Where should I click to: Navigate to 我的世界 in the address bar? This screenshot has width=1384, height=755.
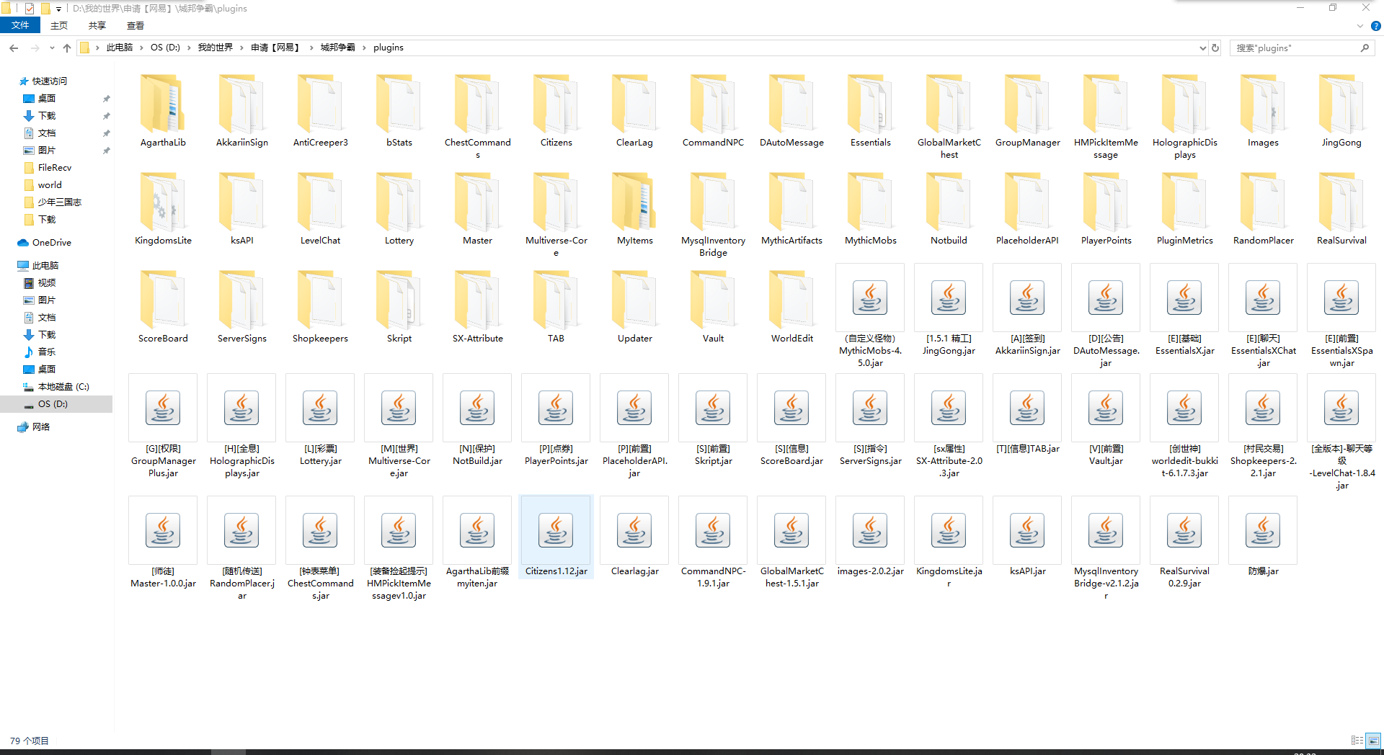tap(216, 48)
